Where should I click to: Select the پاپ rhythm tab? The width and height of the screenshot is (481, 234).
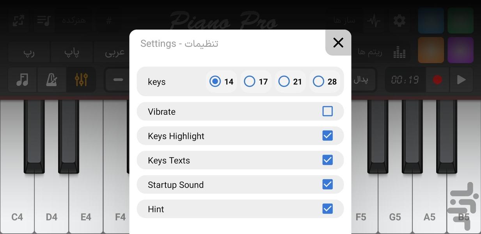pyautogui.click(x=71, y=52)
